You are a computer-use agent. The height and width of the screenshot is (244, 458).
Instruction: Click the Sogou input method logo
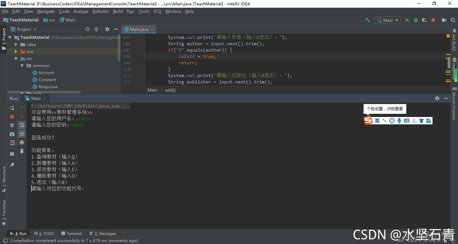[x=368, y=121]
